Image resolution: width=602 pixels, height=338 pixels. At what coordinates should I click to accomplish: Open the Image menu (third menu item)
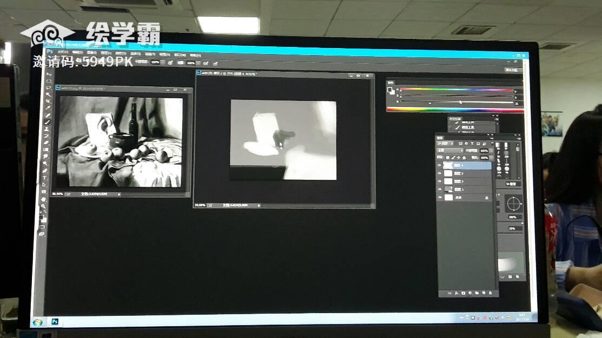[x=92, y=52]
